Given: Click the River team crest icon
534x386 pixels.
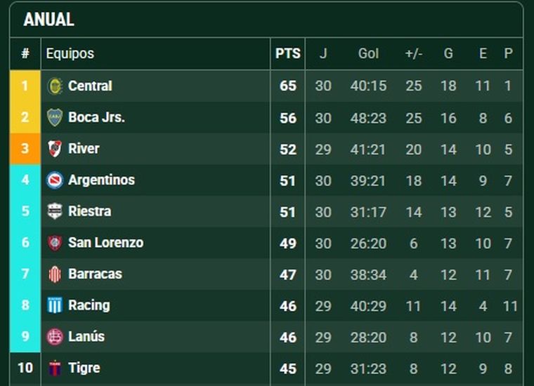Looking at the screenshot, I should 55,149.
